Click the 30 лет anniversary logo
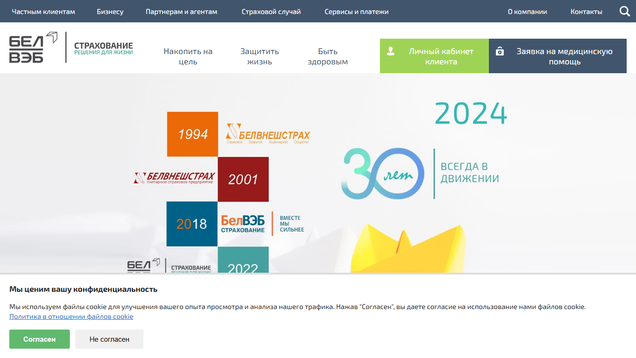The width and height of the screenshot is (636, 358). pyautogui.click(x=384, y=173)
